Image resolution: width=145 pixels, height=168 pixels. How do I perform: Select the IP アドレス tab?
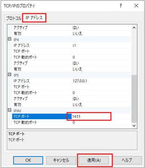tap(34, 18)
